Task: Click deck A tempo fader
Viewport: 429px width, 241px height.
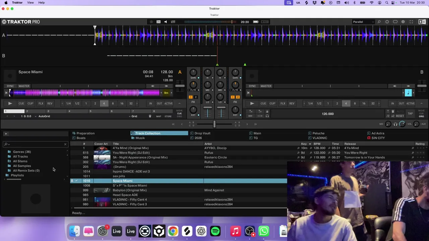Action: tap(180, 86)
